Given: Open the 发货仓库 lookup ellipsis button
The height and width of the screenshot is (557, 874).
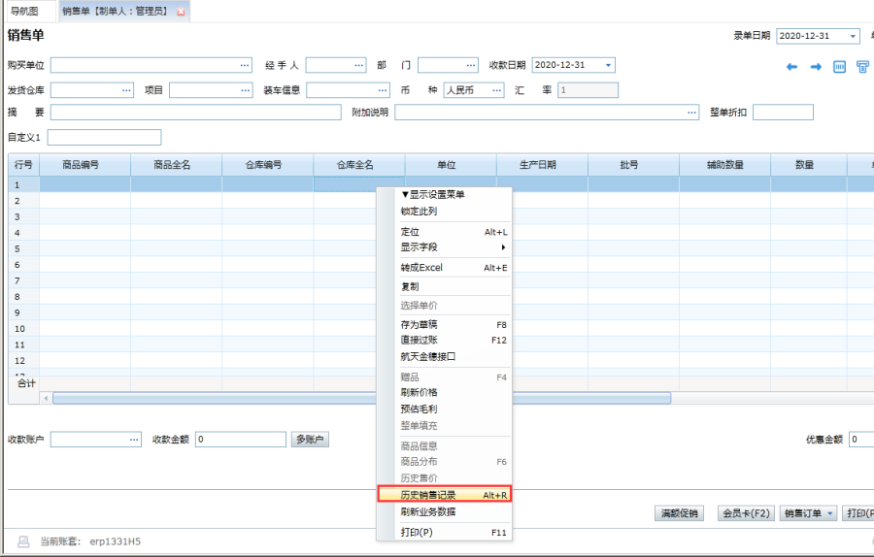Looking at the screenshot, I should 126,90.
